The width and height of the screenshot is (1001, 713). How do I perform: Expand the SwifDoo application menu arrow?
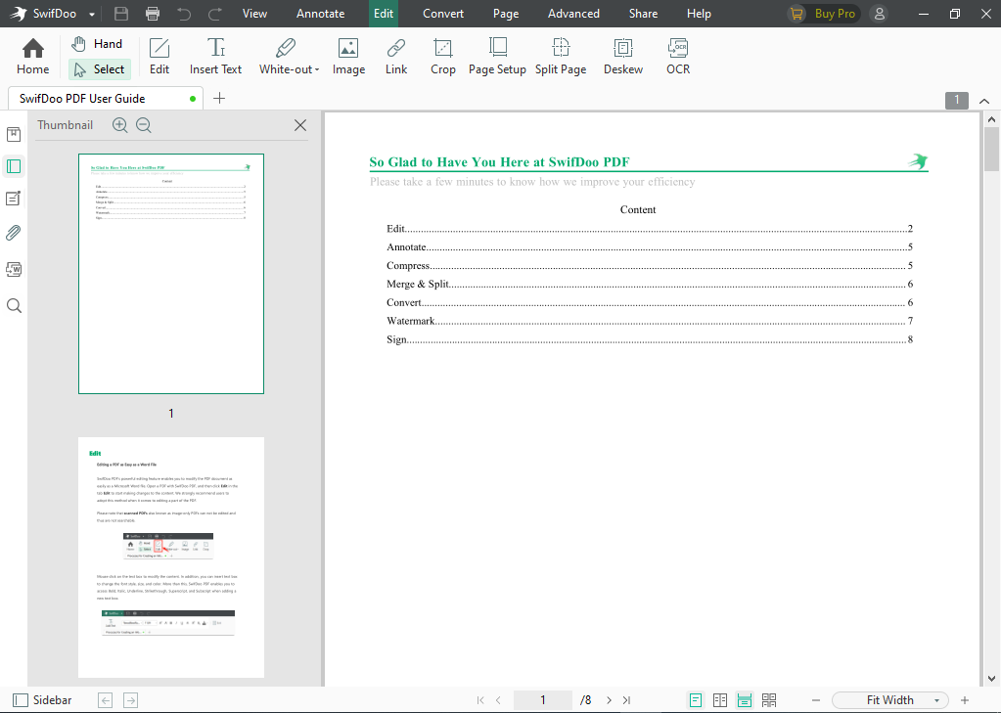pos(92,14)
